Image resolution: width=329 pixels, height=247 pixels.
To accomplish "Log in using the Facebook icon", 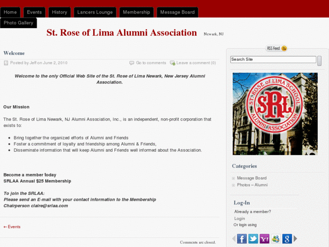I will coord(242,238).
